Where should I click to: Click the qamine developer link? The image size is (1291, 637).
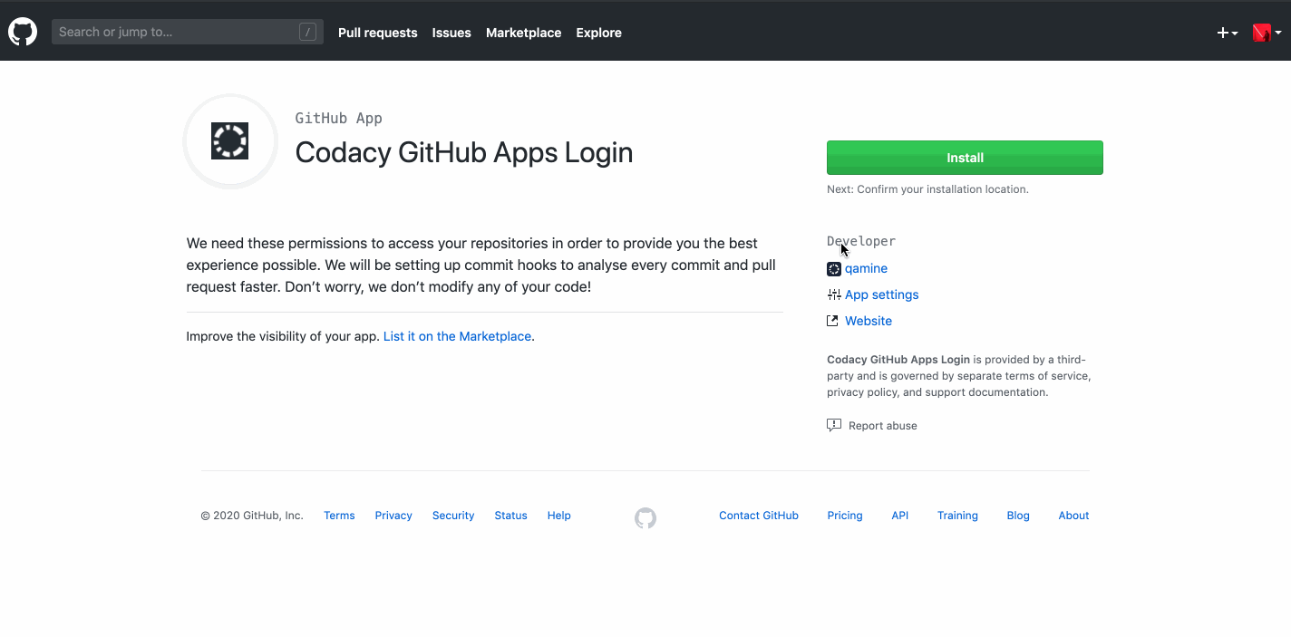pos(866,268)
